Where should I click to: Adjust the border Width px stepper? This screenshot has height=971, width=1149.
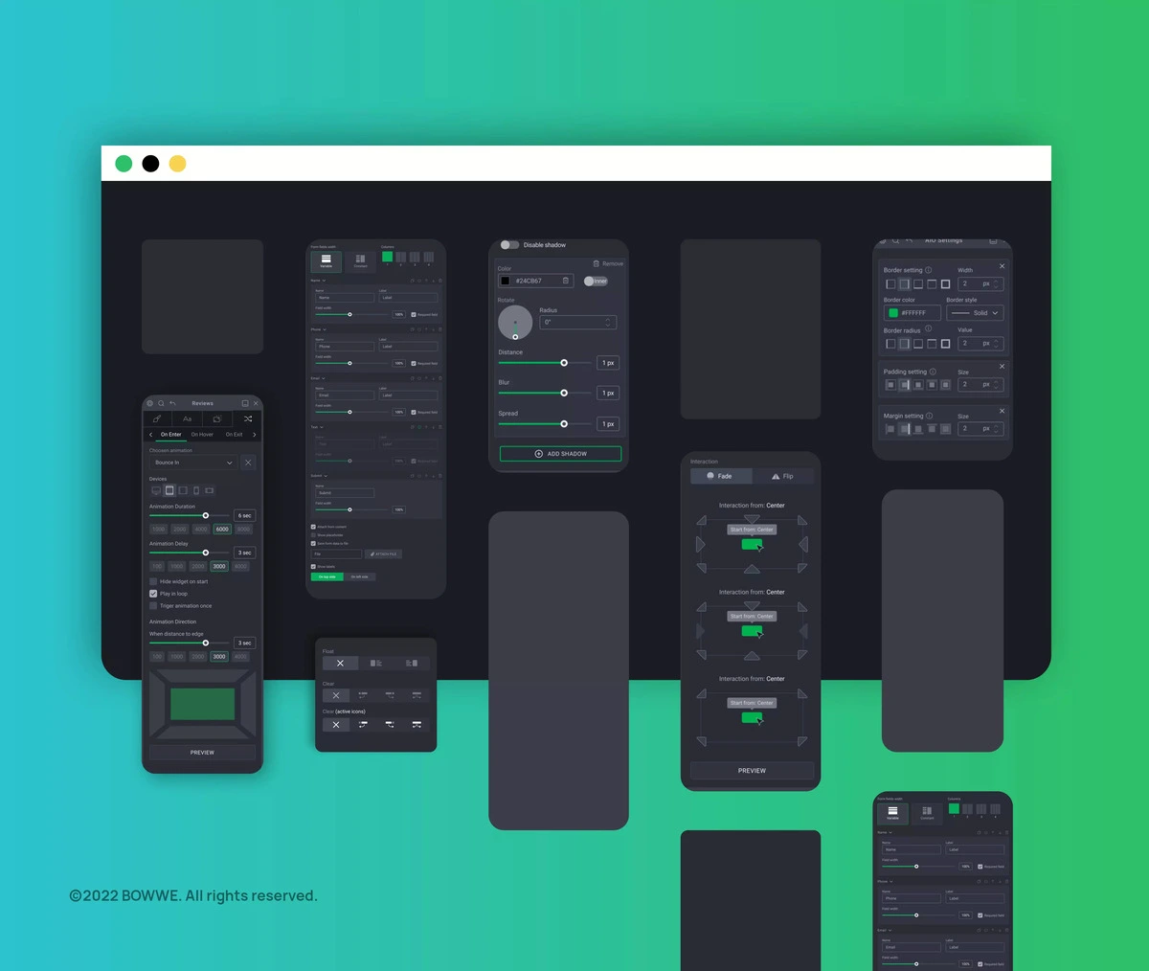click(996, 284)
